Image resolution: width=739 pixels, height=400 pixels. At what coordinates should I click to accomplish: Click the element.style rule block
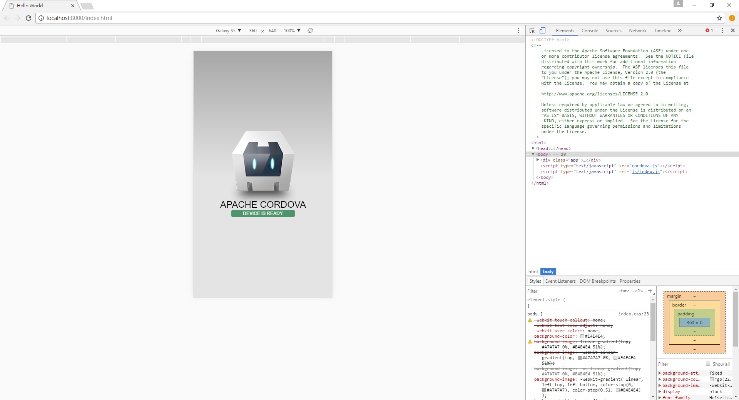point(588,303)
